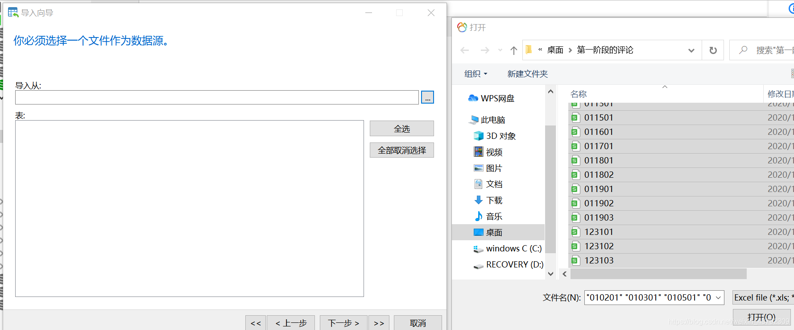This screenshot has height=330, width=794.
Task: Sort files by the 修改日期 column header
Action: pyautogui.click(x=780, y=94)
